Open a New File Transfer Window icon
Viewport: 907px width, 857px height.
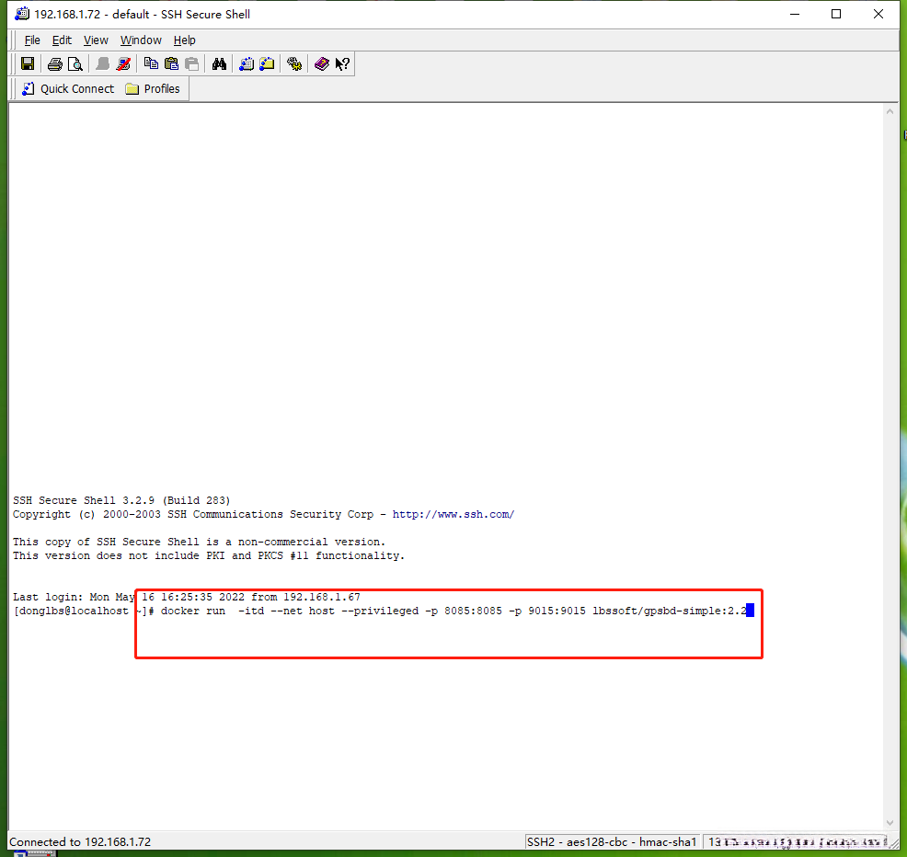tap(267, 63)
